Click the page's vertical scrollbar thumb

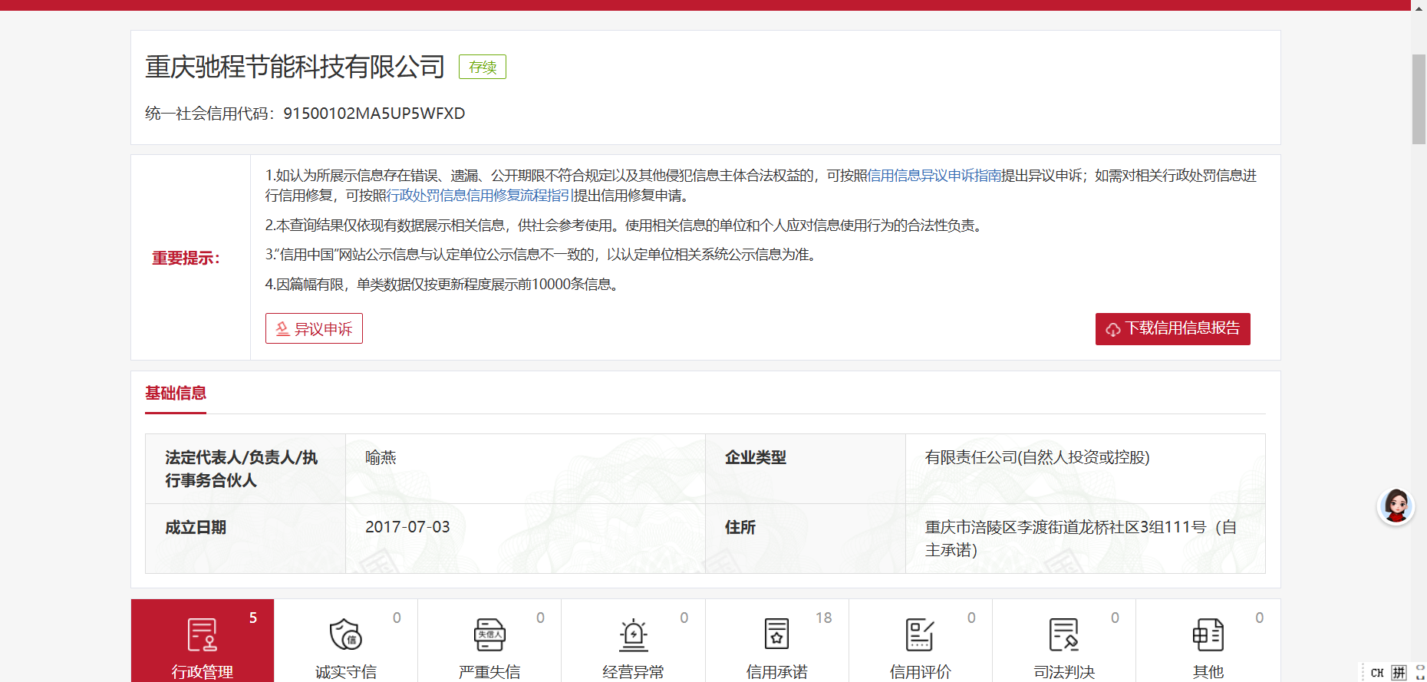(1419, 99)
